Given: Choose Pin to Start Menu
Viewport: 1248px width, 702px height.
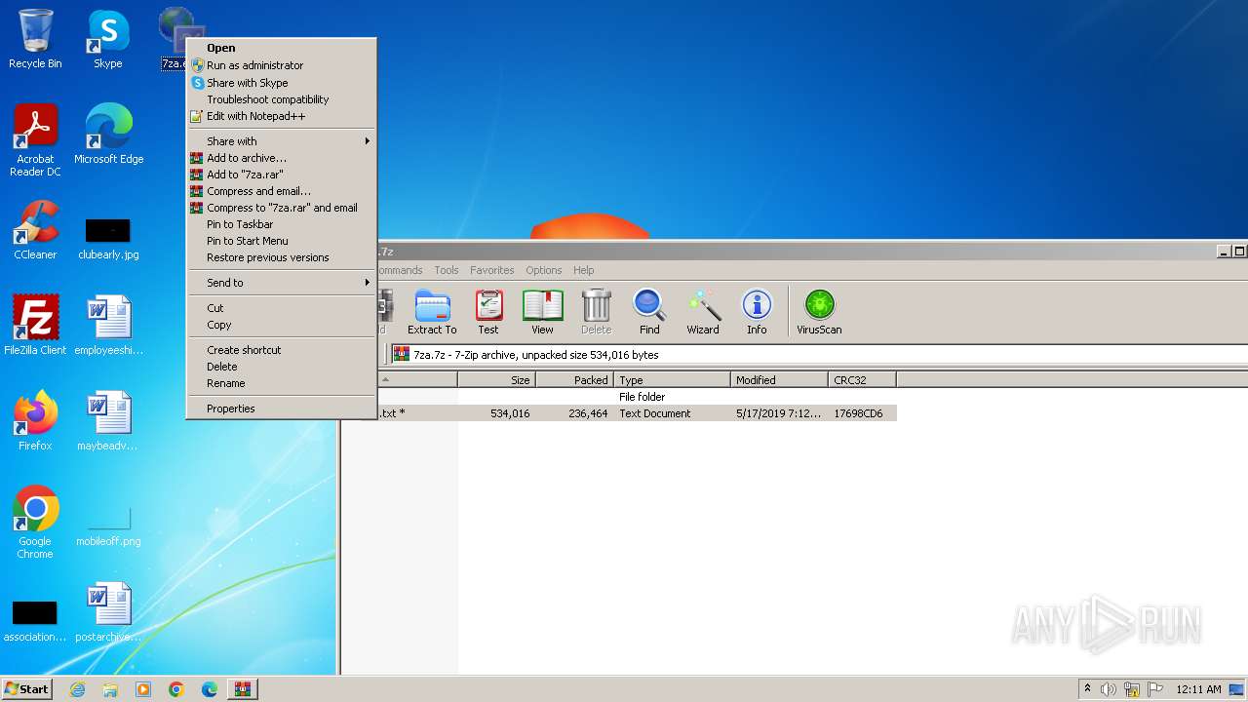Looking at the screenshot, I should click(281, 241).
